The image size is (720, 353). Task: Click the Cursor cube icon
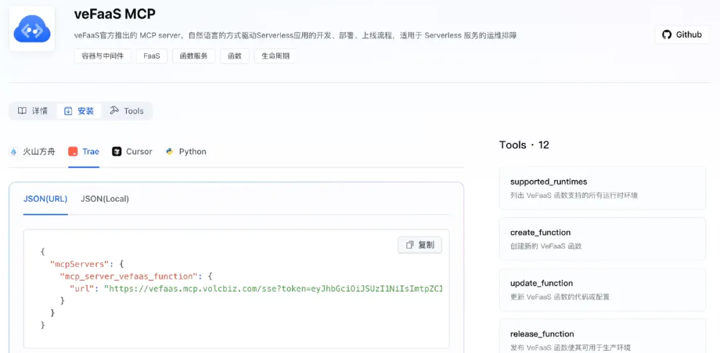point(117,151)
